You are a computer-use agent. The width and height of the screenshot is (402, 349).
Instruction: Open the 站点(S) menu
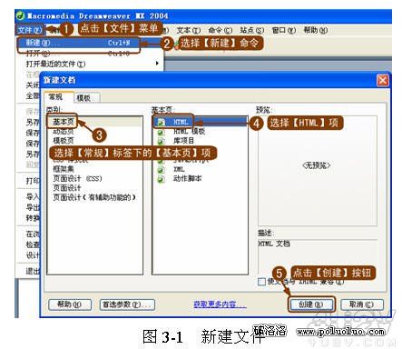click(x=251, y=30)
